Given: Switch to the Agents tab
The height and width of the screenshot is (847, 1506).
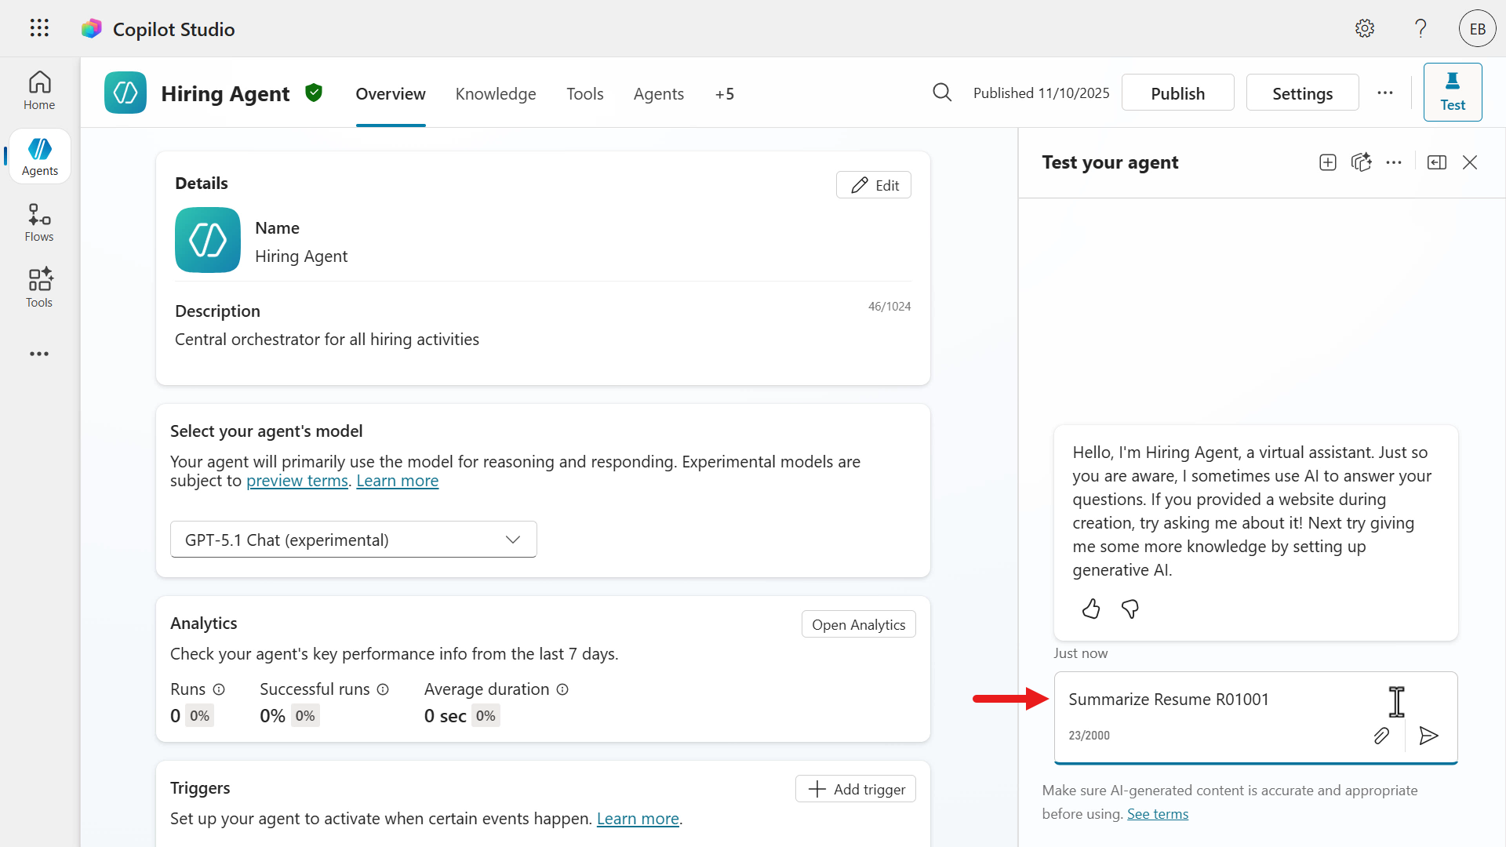Looking at the screenshot, I should pyautogui.click(x=659, y=94).
